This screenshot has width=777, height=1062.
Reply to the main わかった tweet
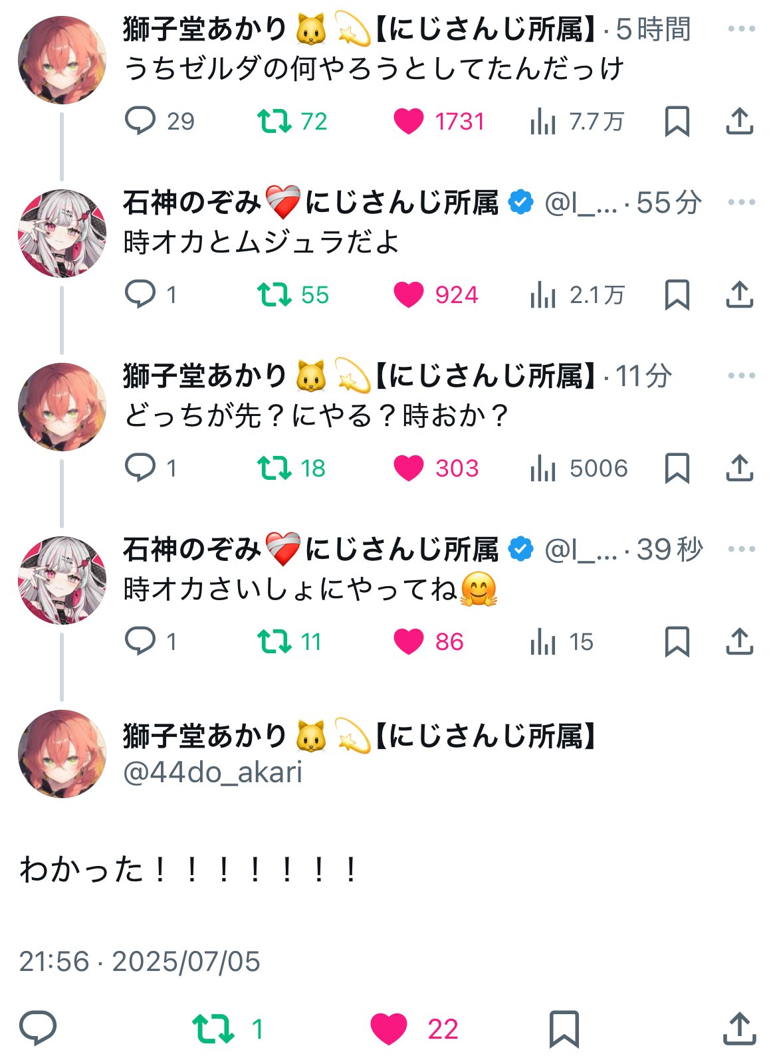click(x=38, y=1028)
